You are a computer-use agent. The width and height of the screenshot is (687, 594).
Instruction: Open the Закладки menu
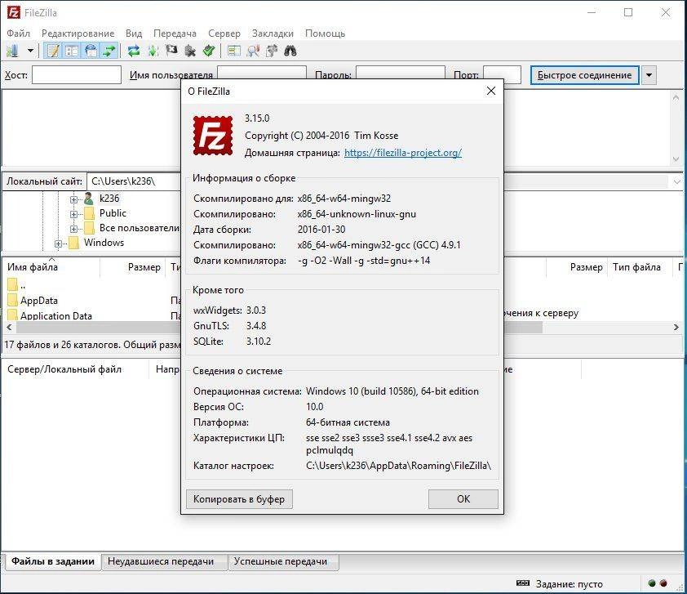pyautogui.click(x=273, y=33)
